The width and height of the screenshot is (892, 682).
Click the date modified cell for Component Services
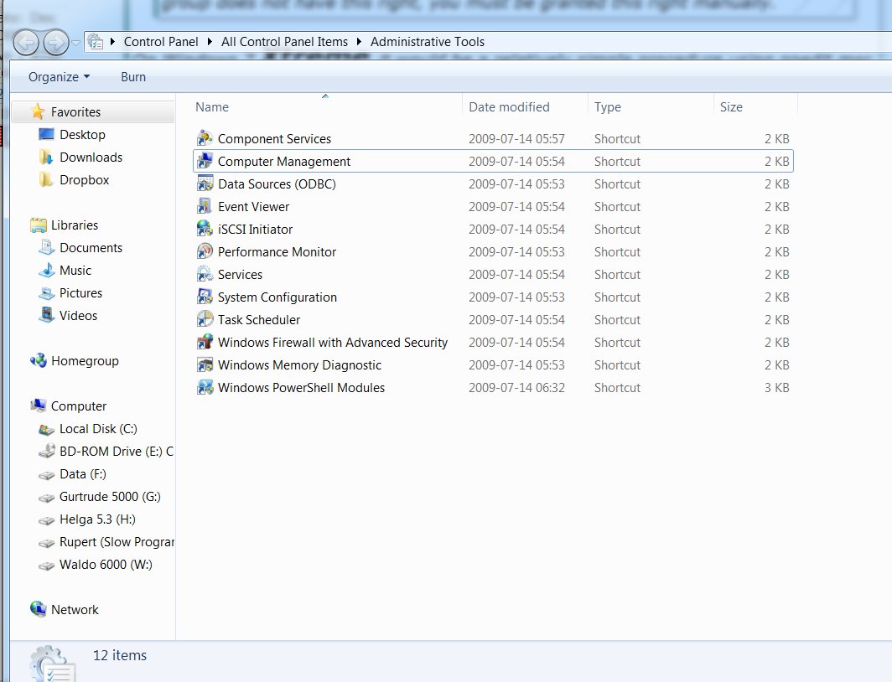click(x=516, y=139)
